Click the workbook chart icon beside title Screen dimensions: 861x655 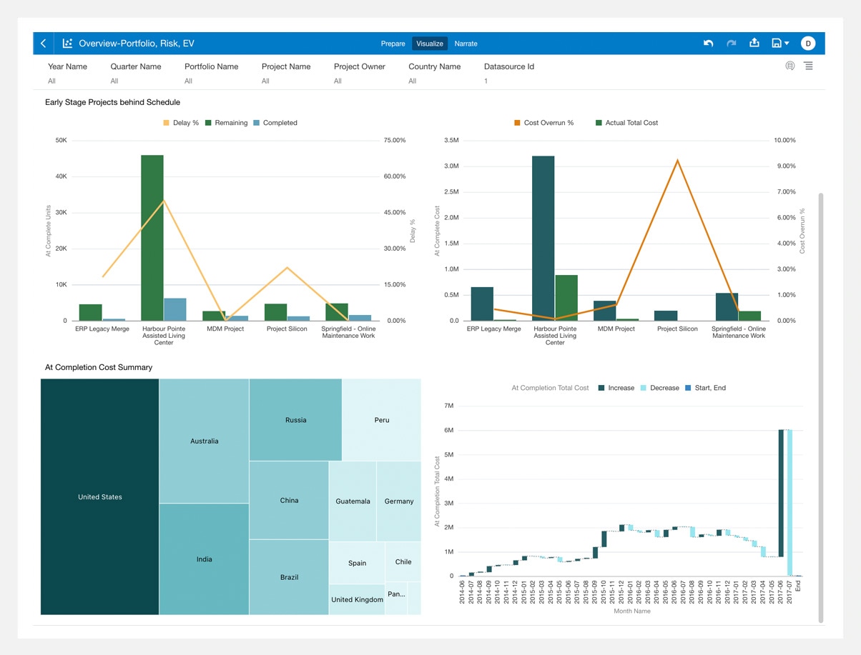[x=68, y=44]
